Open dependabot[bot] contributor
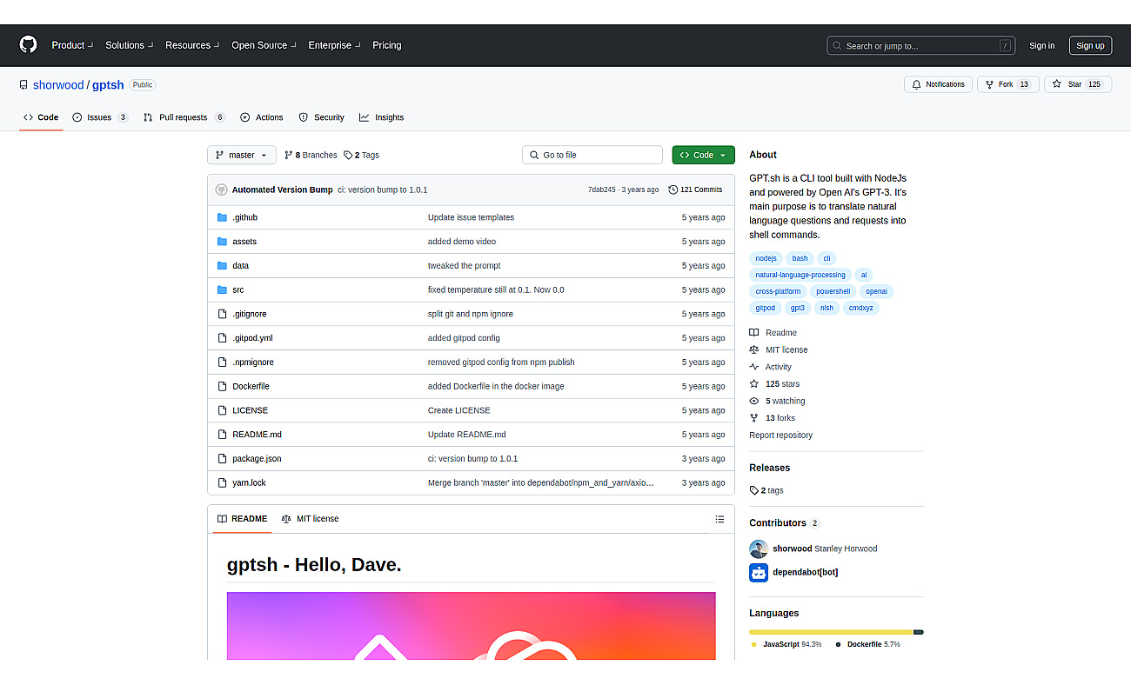The height and width of the screenshot is (685, 1131). coord(805,573)
